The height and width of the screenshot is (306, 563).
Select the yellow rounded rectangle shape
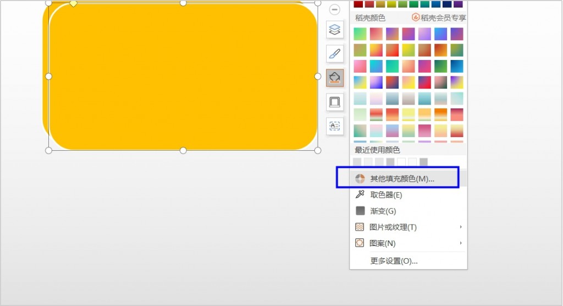(x=183, y=76)
